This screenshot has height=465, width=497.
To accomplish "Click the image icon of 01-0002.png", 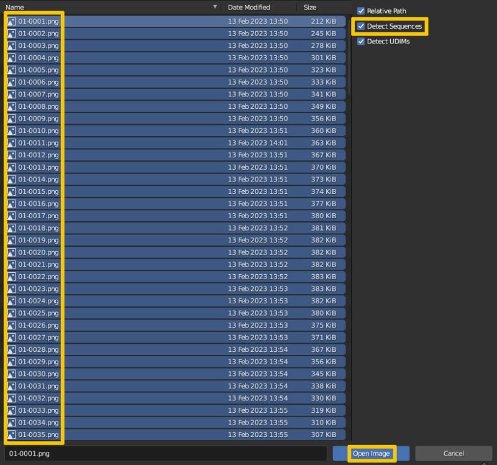I will tap(11, 34).
